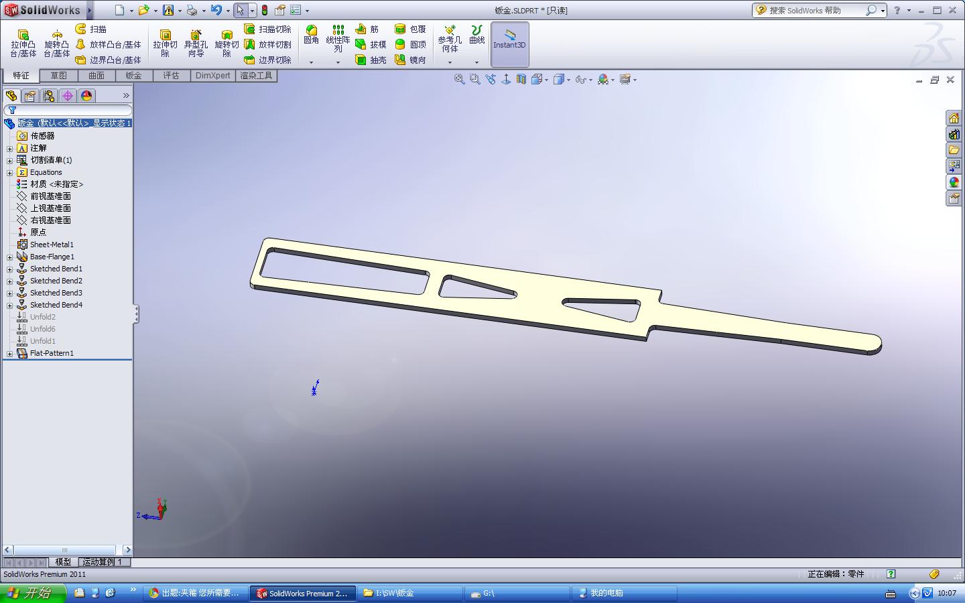Select the 拉伸切除 extruded cut tool
The height and width of the screenshot is (603, 965).
point(165,44)
